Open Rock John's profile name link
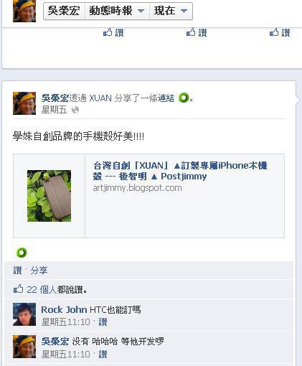The image size is (302, 366). pos(64,310)
